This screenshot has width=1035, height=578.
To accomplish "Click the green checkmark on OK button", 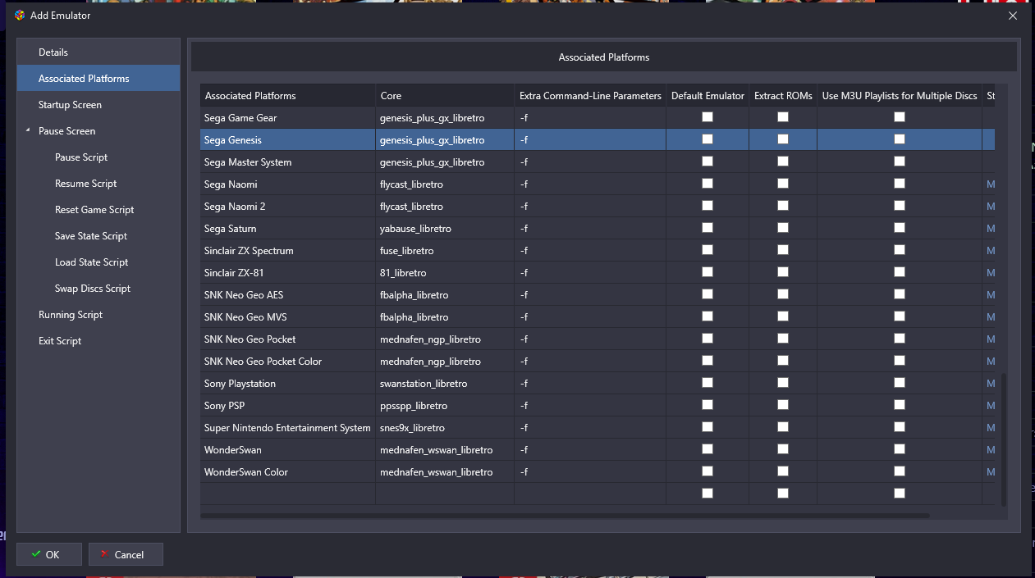I will [x=36, y=554].
